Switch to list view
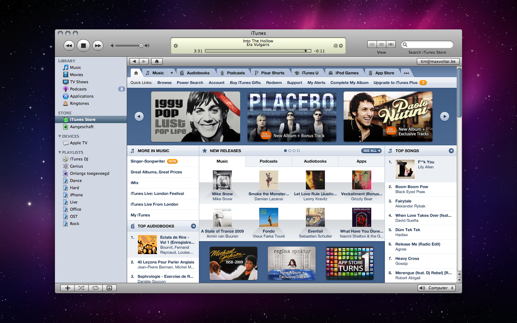 pos(372,45)
